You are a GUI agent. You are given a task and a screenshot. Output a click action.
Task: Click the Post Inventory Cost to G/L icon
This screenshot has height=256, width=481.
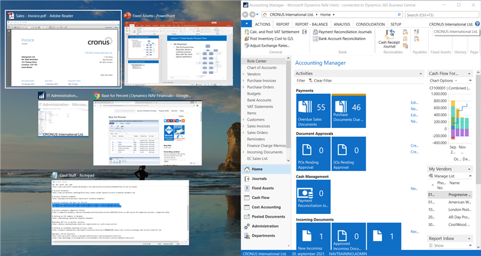(x=247, y=38)
